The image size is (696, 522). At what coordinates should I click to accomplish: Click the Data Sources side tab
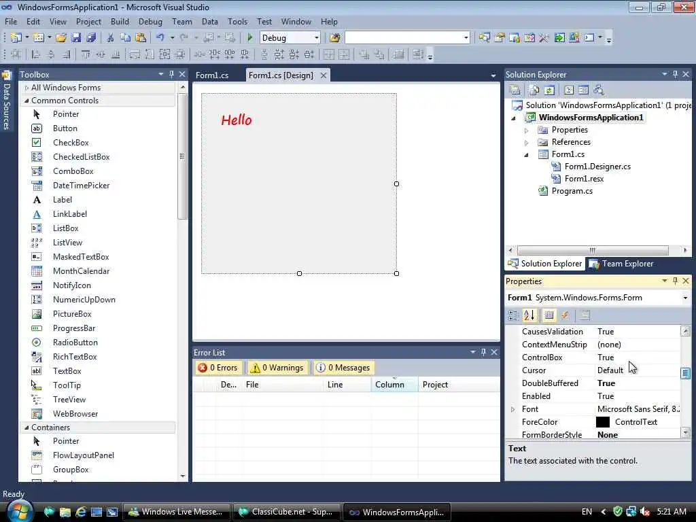(x=6, y=102)
